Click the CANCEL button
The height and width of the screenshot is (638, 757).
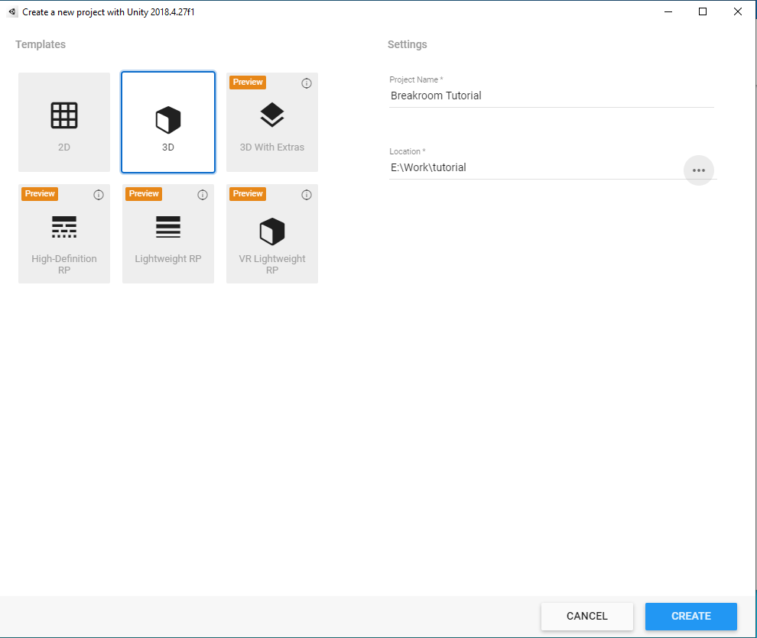[587, 617]
